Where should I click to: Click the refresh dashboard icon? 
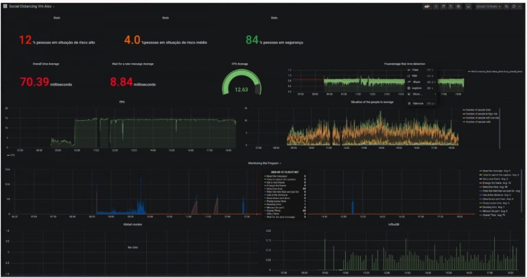(x=515, y=5)
